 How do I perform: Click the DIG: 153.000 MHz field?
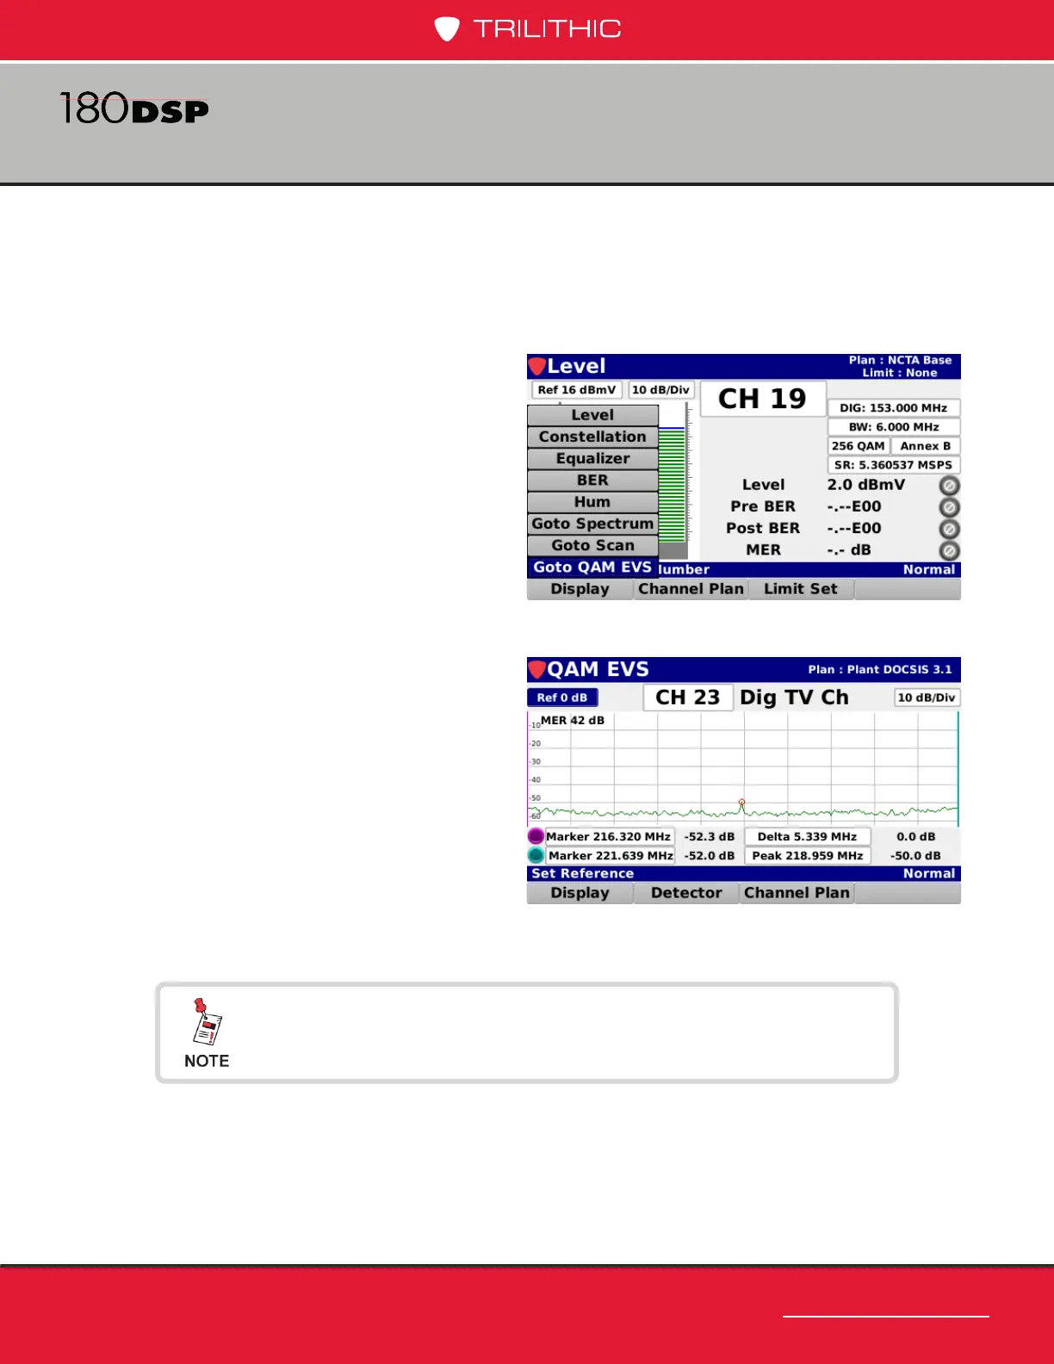[x=894, y=408]
